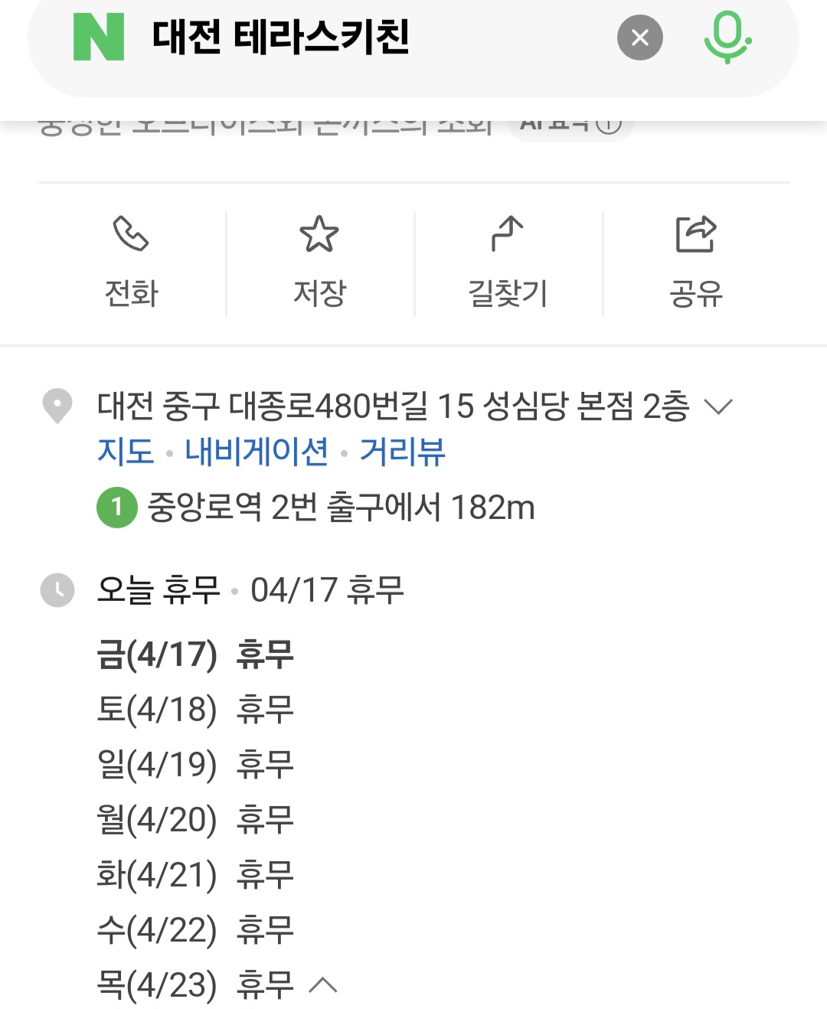Expand the address details chevron

[718, 406]
